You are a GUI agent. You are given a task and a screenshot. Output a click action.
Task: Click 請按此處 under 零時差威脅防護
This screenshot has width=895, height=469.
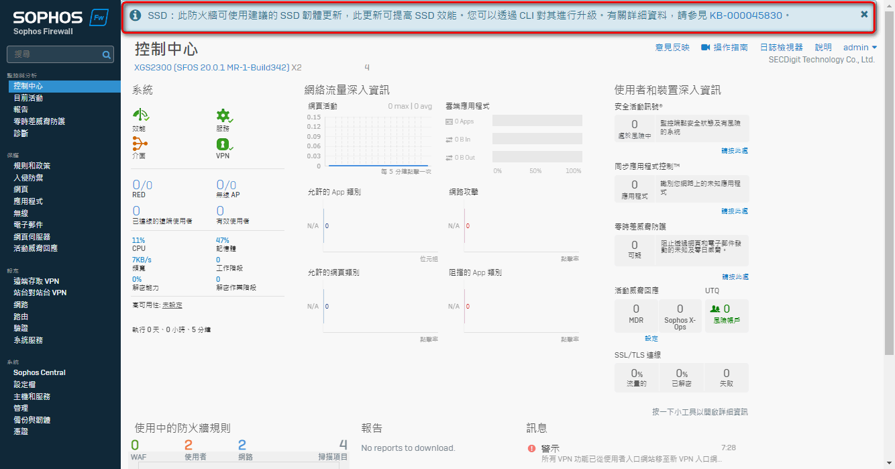click(735, 277)
